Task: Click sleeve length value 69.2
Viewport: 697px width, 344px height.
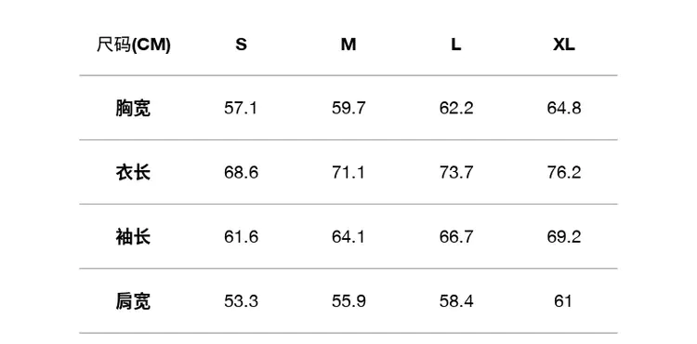Action: click(564, 237)
